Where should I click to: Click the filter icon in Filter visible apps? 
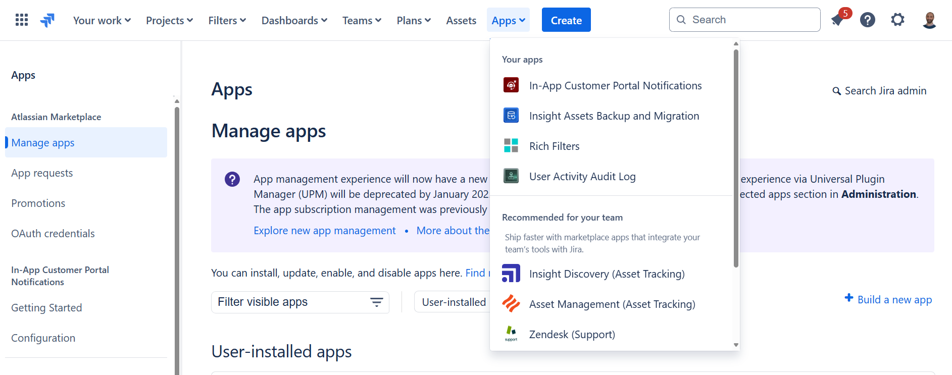[x=377, y=302]
